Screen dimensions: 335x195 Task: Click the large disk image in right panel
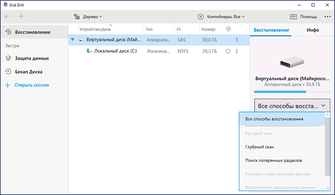tap(292, 62)
